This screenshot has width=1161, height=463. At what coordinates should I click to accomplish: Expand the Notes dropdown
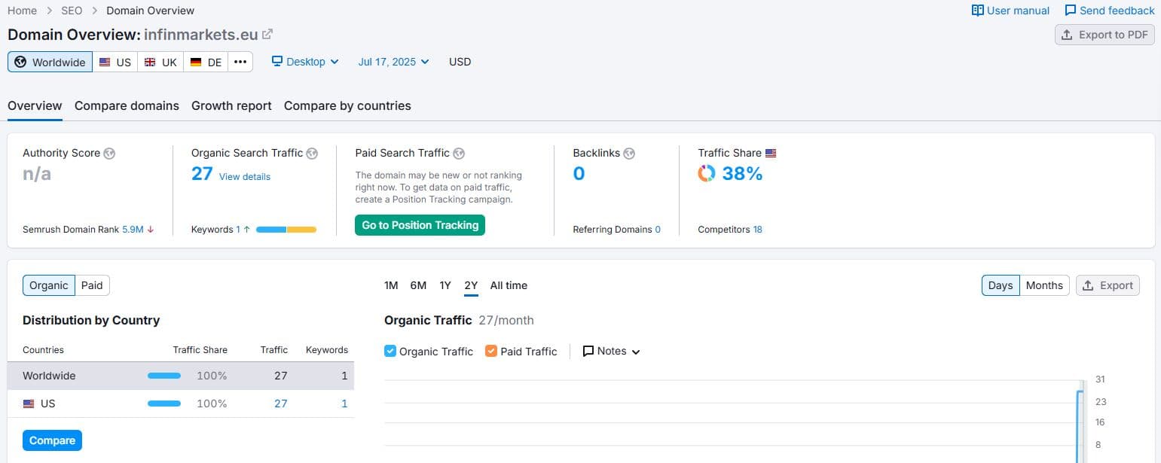pyautogui.click(x=612, y=351)
